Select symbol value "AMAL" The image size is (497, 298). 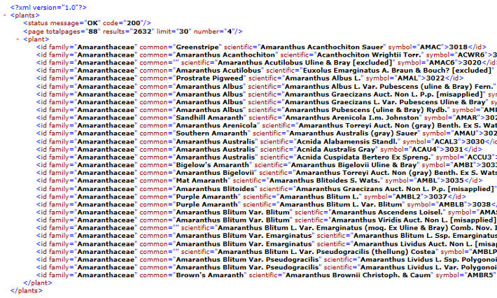pyautogui.click(x=407, y=78)
